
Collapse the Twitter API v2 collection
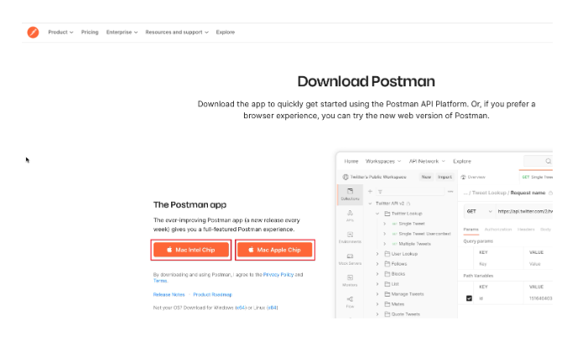coord(370,204)
